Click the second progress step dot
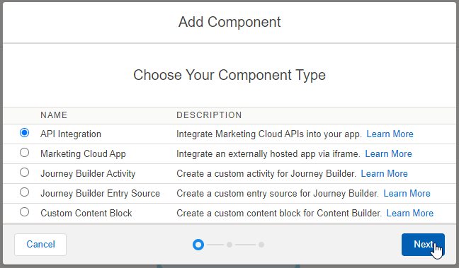459x268 pixels. [229, 245]
